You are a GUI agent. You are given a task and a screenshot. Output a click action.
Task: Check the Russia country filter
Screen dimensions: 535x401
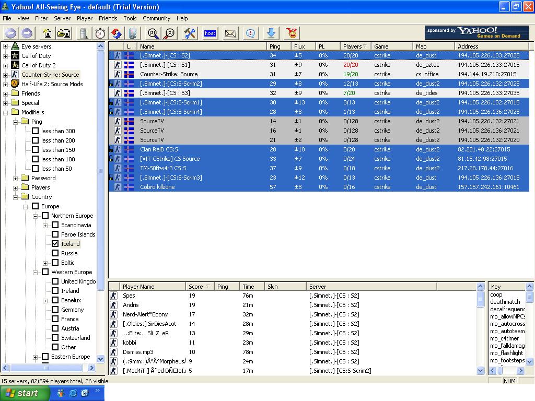pyautogui.click(x=55, y=253)
